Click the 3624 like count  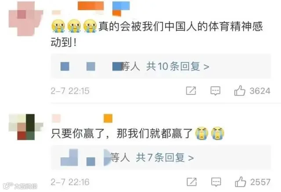point(260,91)
